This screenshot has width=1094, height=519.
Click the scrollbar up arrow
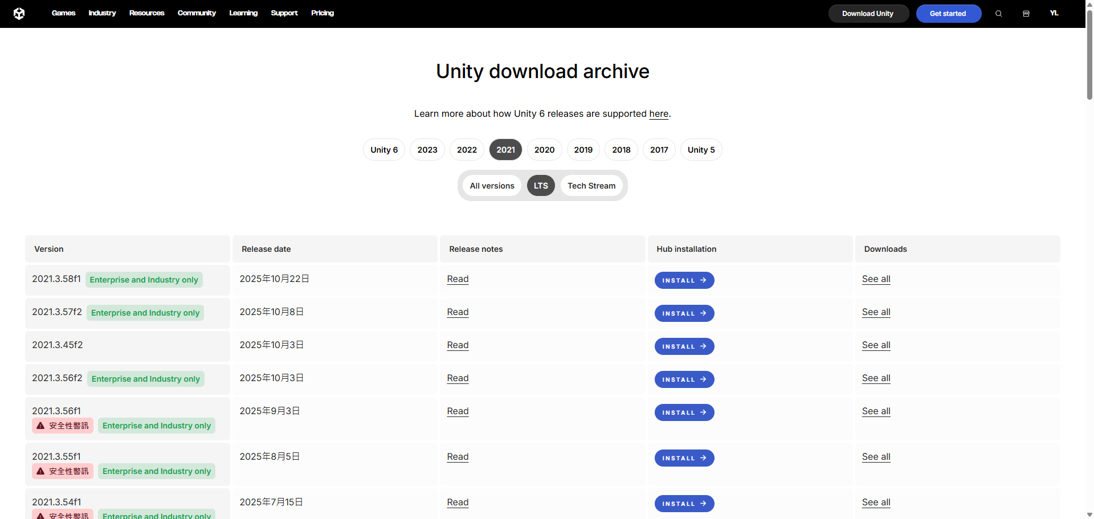1089,3
